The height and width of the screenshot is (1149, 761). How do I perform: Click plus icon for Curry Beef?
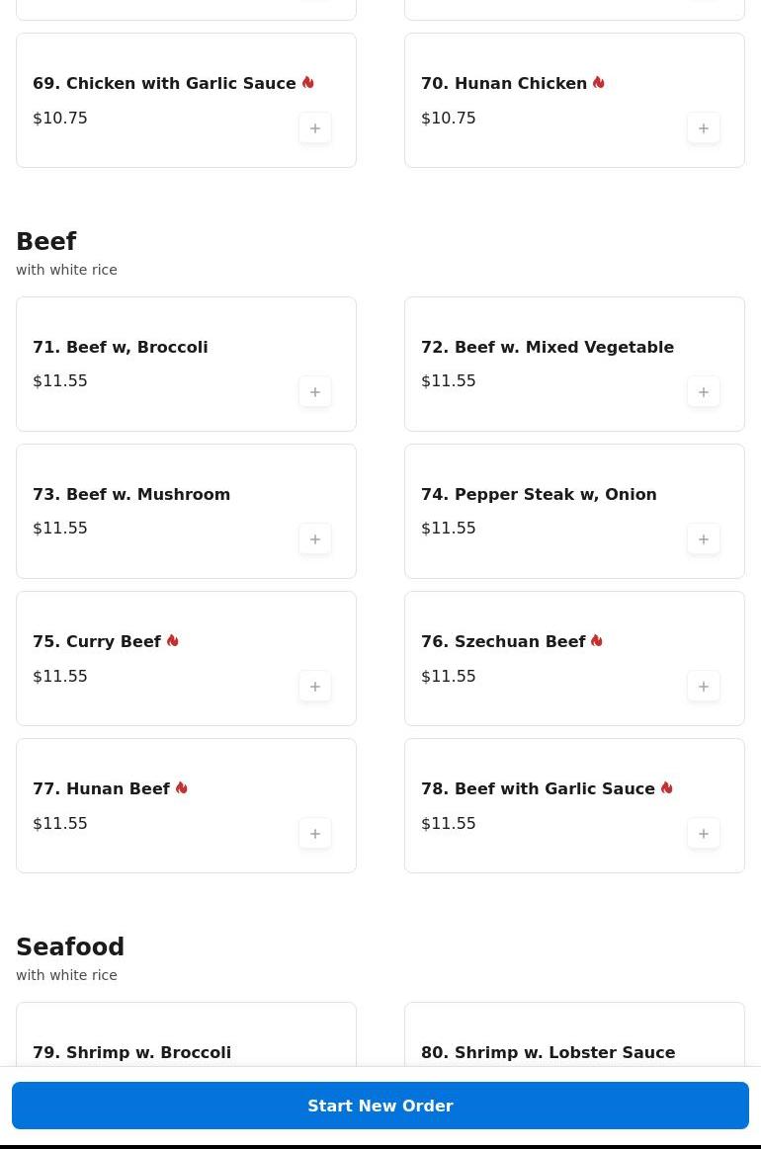click(315, 687)
